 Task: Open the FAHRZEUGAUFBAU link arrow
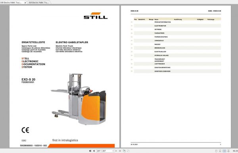coord(132,37)
